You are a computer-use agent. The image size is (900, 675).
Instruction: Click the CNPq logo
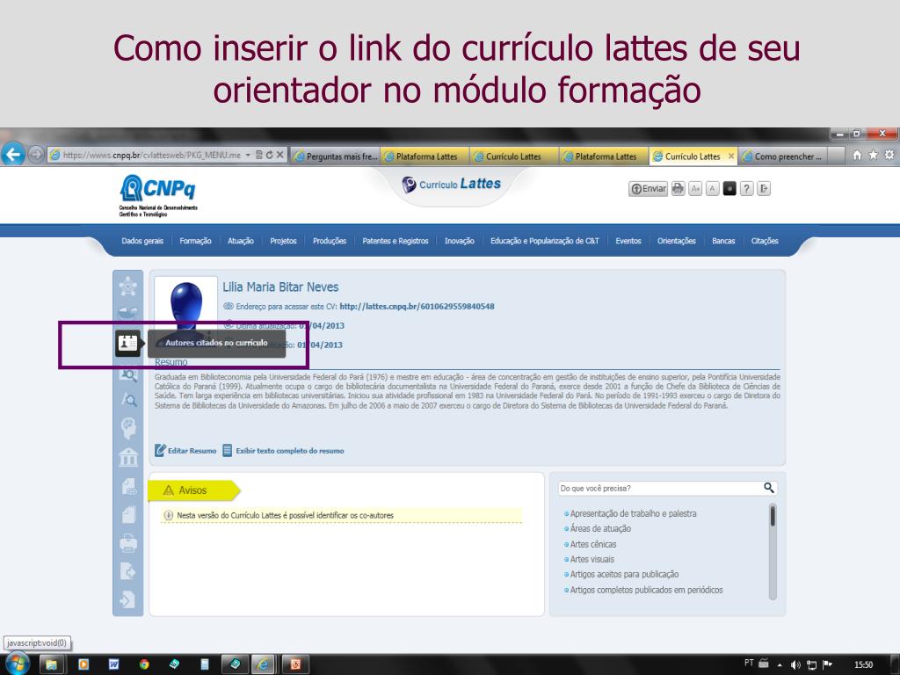(158, 196)
